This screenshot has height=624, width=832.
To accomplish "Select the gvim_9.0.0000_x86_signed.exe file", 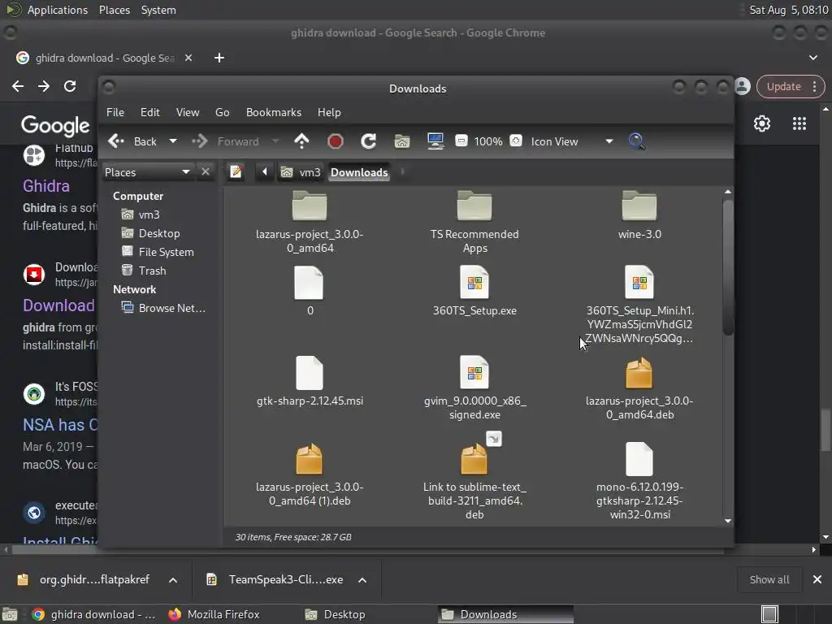I will (474, 388).
